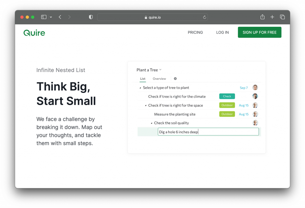
Task: Click assignee avatar on 'right for the space' row
Action: click(x=255, y=105)
